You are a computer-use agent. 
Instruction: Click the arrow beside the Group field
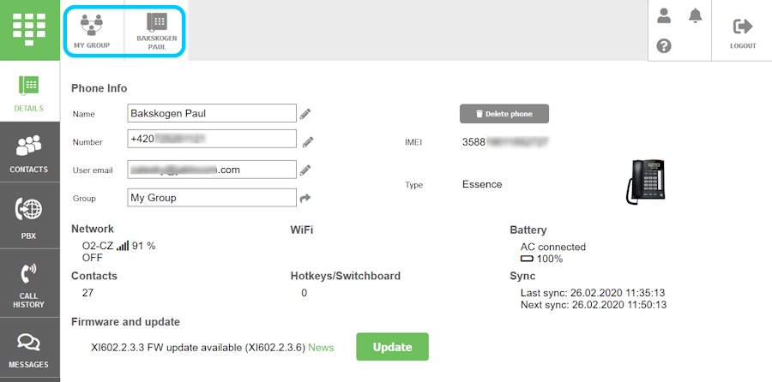[305, 198]
